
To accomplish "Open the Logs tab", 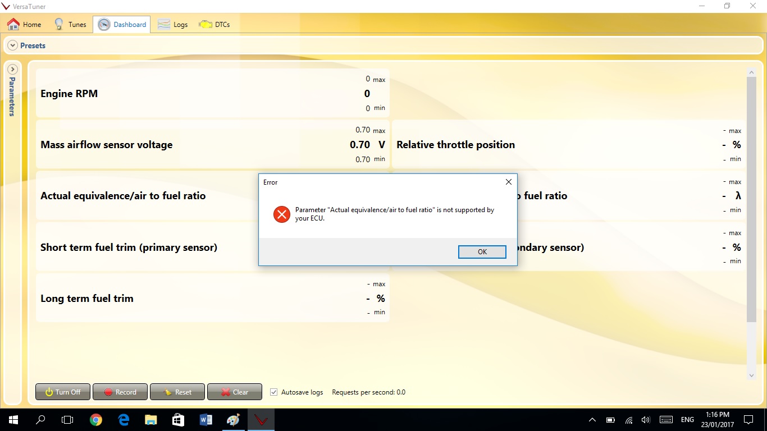I will point(173,25).
